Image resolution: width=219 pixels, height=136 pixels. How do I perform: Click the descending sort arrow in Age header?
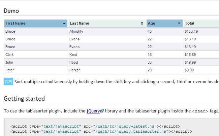179,24
